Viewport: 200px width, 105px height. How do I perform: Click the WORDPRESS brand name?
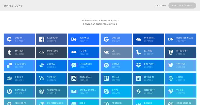[x=53, y=90]
